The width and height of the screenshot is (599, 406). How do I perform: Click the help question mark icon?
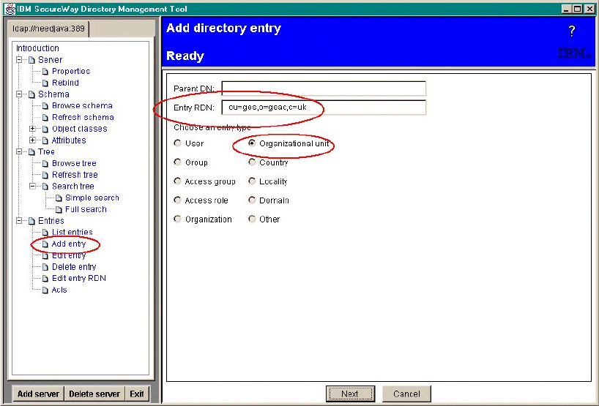pyautogui.click(x=571, y=31)
